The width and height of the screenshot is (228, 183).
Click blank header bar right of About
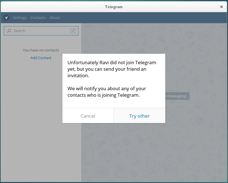point(141,18)
